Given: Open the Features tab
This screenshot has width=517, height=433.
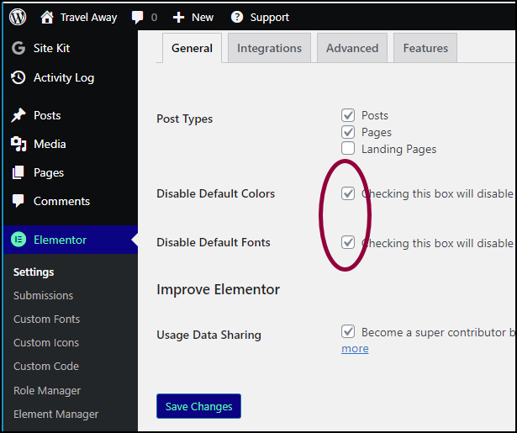Looking at the screenshot, I should pos(425,48).
